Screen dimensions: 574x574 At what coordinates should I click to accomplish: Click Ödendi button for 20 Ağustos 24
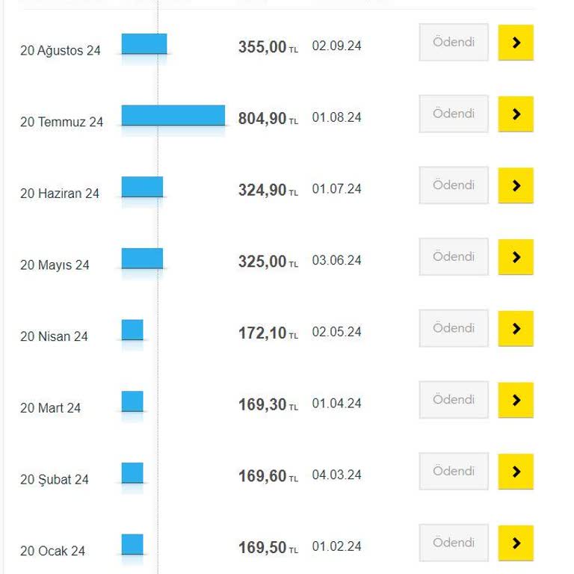(454, 43)
